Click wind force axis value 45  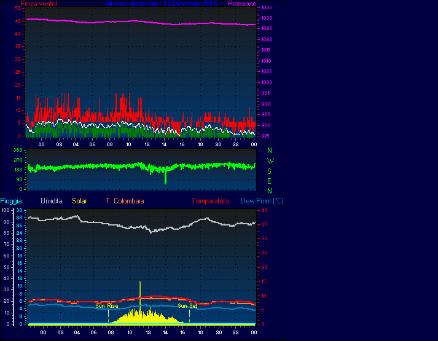pyautogui.click(x=18, y=21)
